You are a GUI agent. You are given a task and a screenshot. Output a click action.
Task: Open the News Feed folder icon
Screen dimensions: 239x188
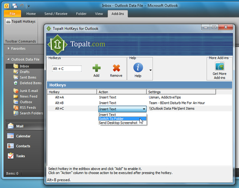(x=16, y=96)
